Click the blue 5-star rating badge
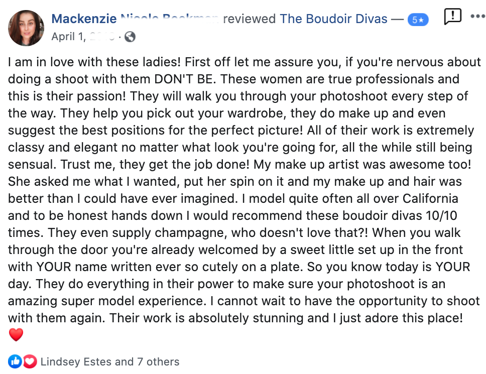 418,20
